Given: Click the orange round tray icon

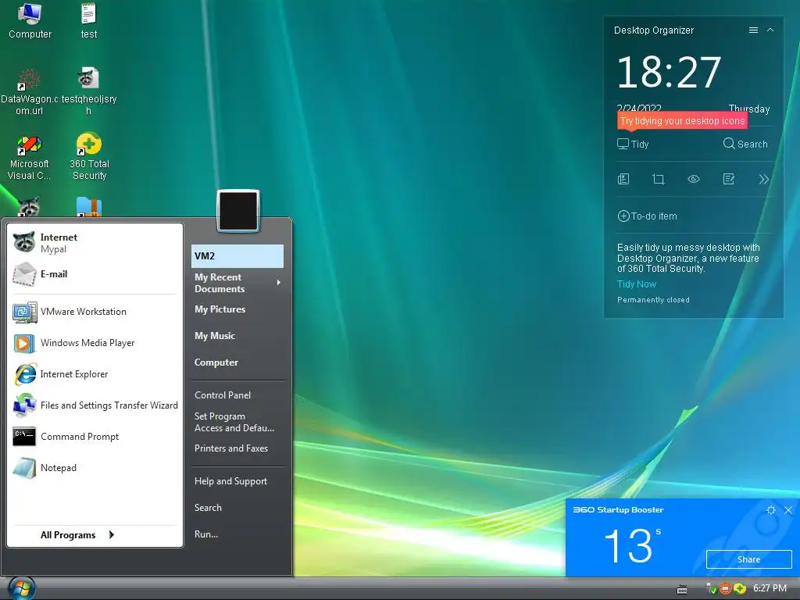Looking at the screenshot, I should (725, 589).
